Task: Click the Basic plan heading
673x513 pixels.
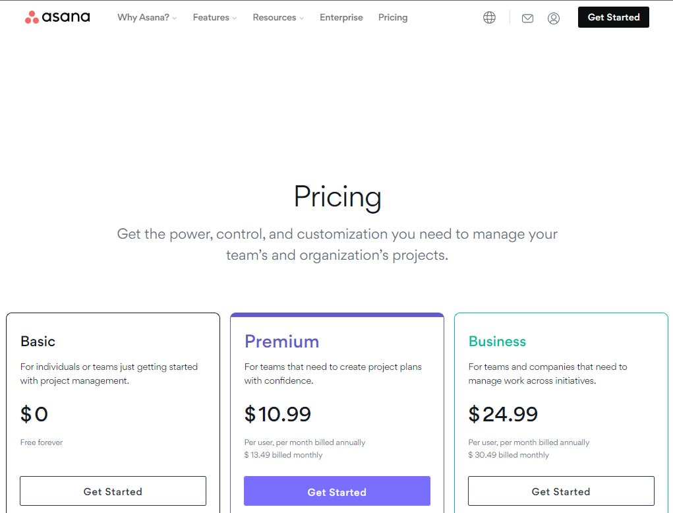Action: pyautogui.click(x=38, y=342)
